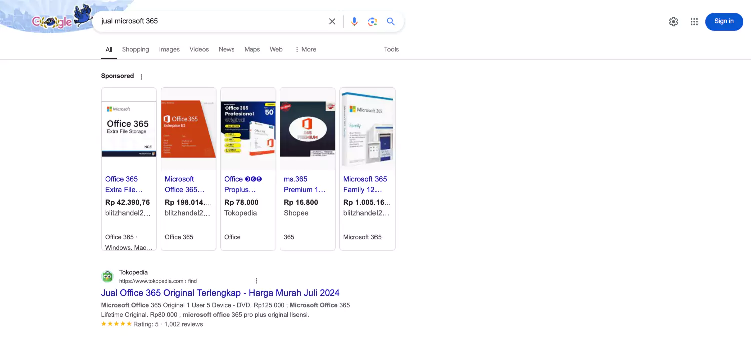
Task: Click the 1,002 reviews text
Action: (184, 324)
